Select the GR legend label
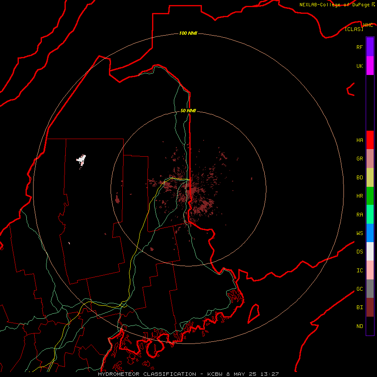Image resolution: width=377 pixels, height=377 pixels. pos(359,159)
